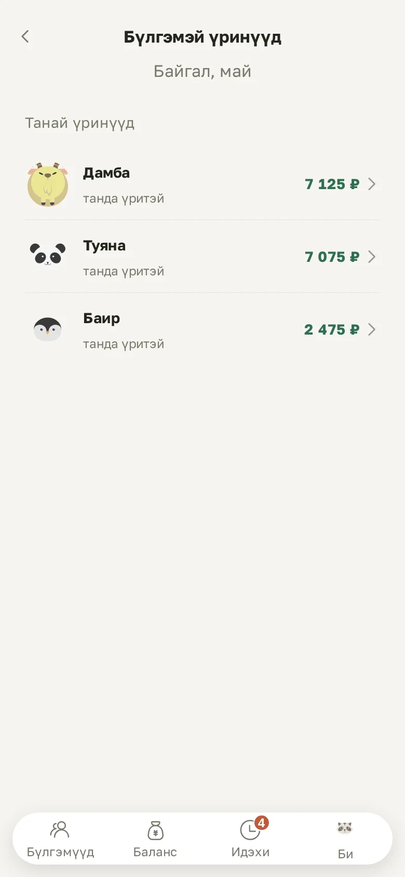Viewport: 405px width, 877px height.
Task: Tap the Байгал, май subtitle
Action: pos(203,71)
